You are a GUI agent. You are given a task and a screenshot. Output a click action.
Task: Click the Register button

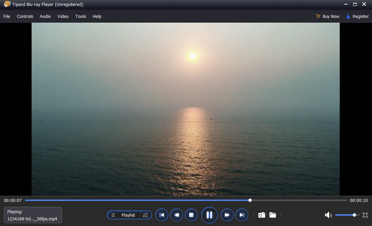358,16
